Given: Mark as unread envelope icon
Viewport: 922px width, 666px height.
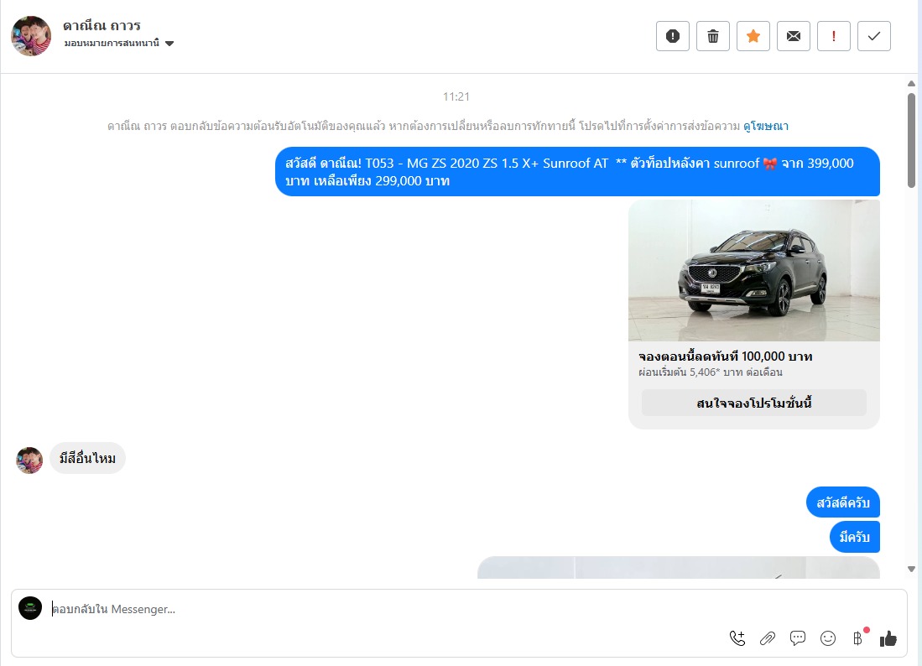Looking at the screenshot, I should point(794,36).
